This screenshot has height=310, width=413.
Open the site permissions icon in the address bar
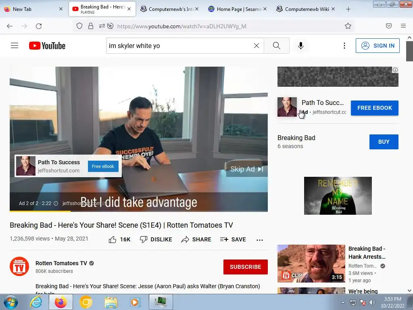[x=102, y=26]
